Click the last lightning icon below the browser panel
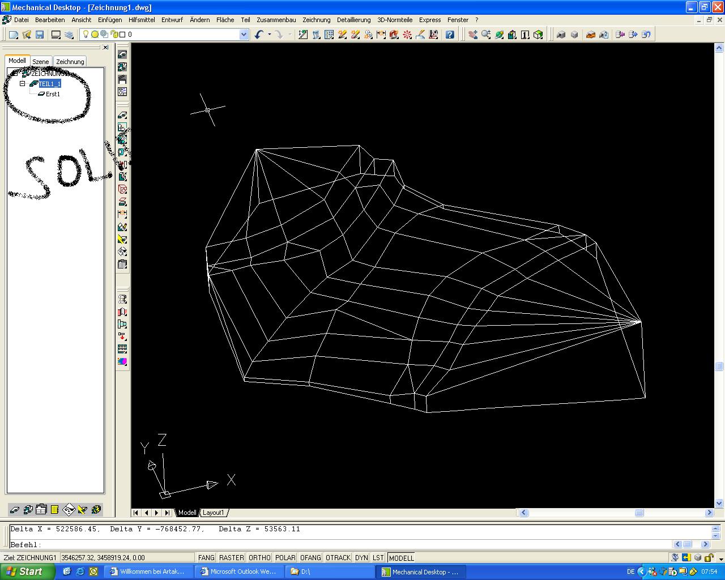The image size is (725, 580). coord(96,509)
